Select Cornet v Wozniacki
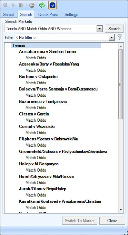Screen dimensions: 128x235 coord(37,127)
